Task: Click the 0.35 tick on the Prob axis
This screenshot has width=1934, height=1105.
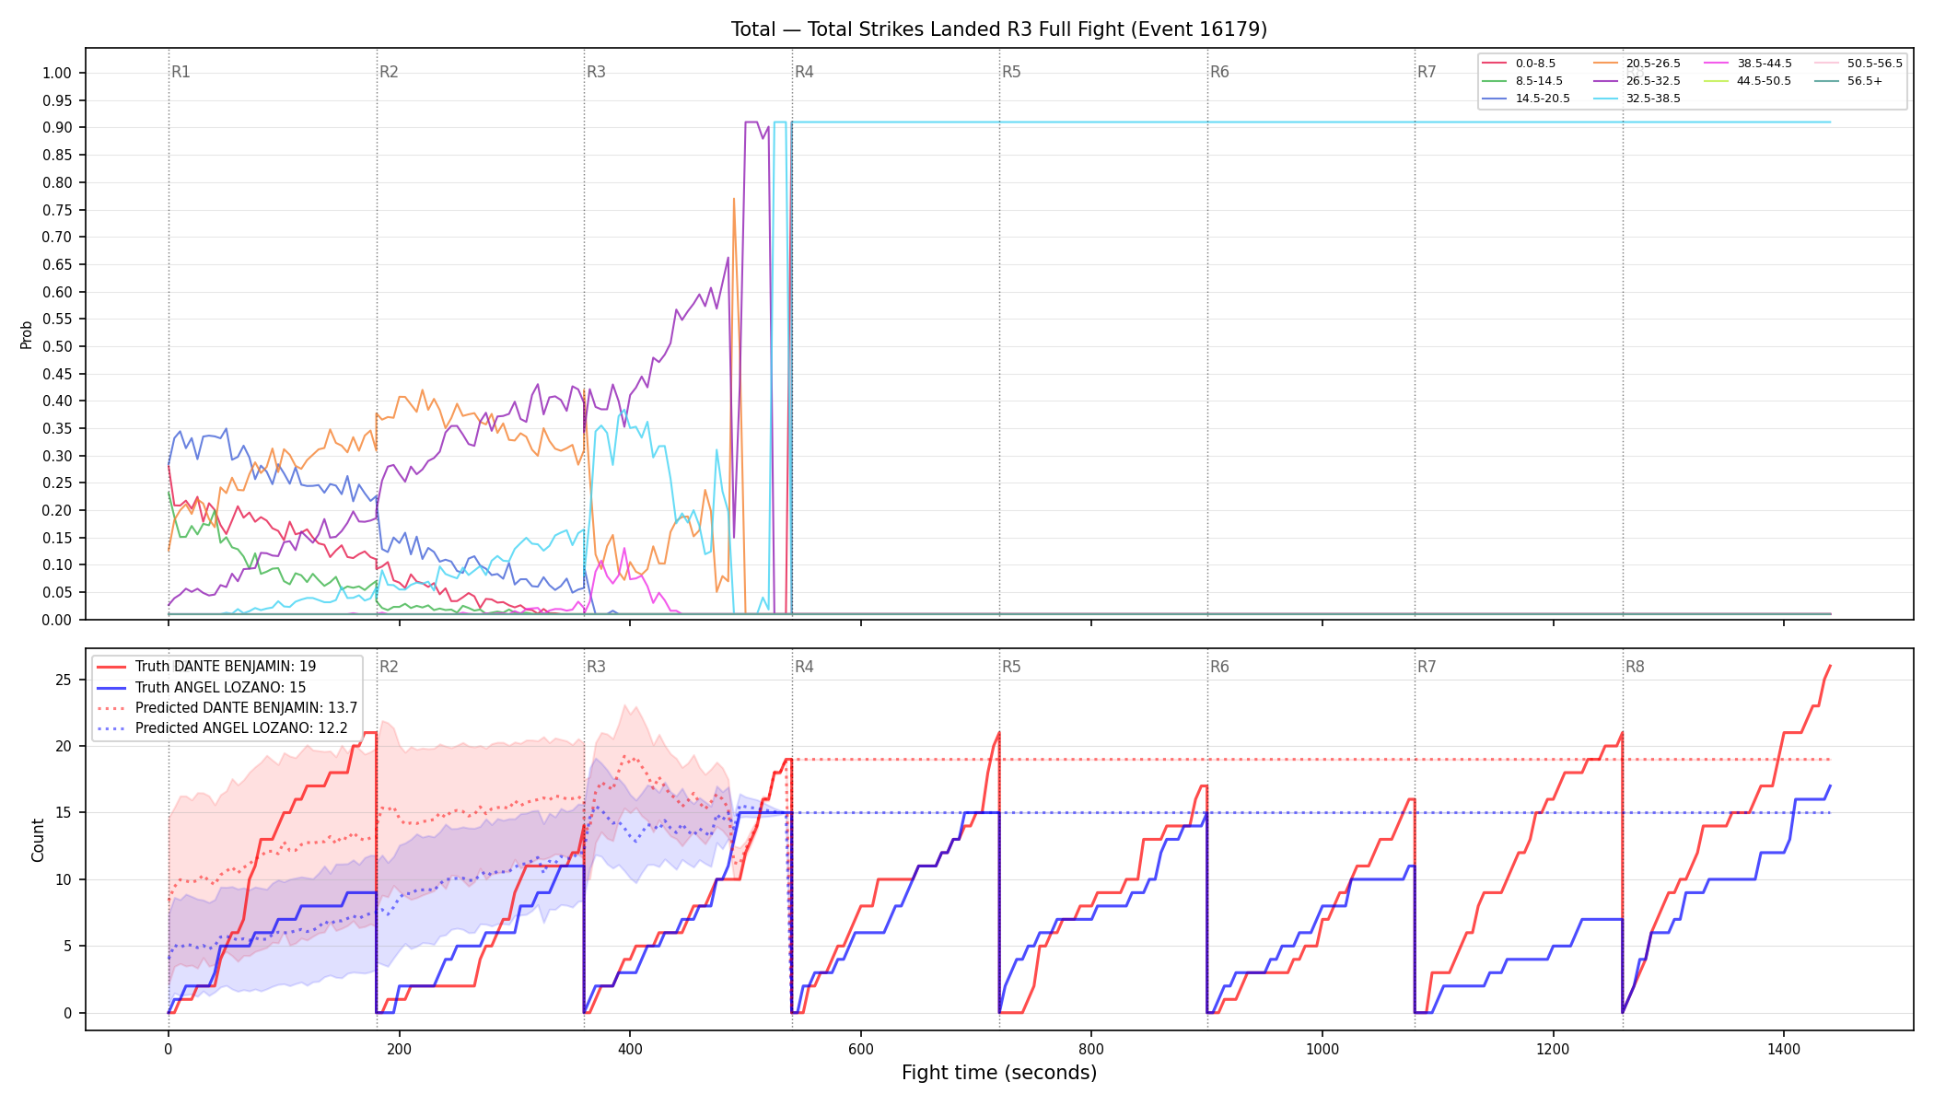Action: point(57,428)
